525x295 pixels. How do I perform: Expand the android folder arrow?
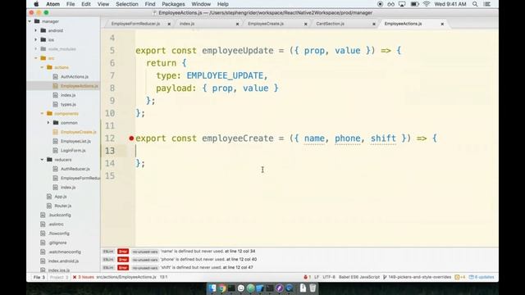[x=36, y=30]
